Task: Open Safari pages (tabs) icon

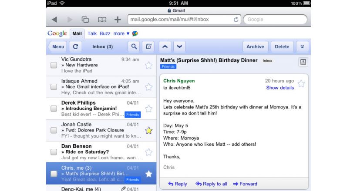Action: click(x=85, y=20)
